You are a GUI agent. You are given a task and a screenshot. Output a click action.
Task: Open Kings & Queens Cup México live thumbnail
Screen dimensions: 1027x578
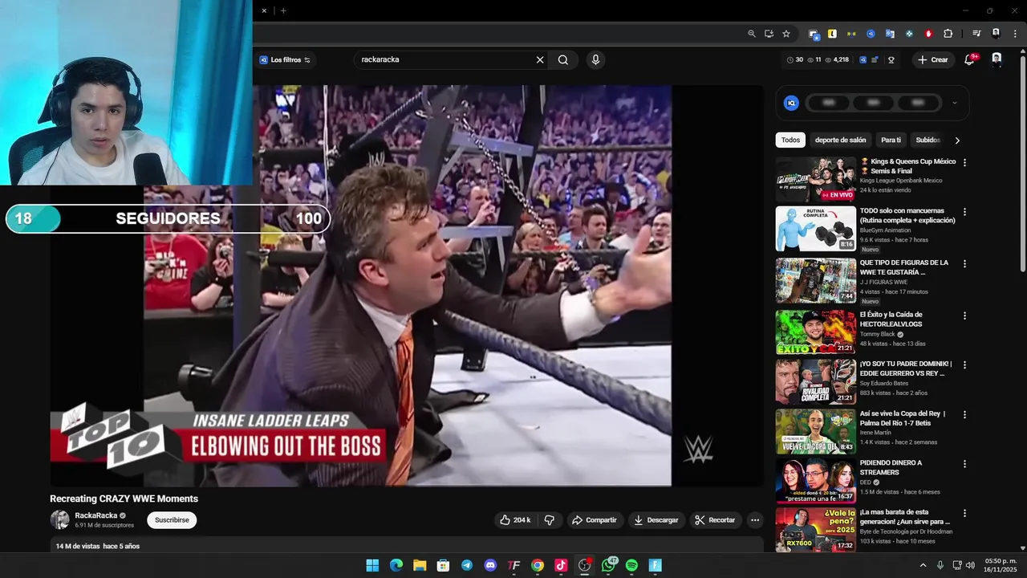(815, 179)
